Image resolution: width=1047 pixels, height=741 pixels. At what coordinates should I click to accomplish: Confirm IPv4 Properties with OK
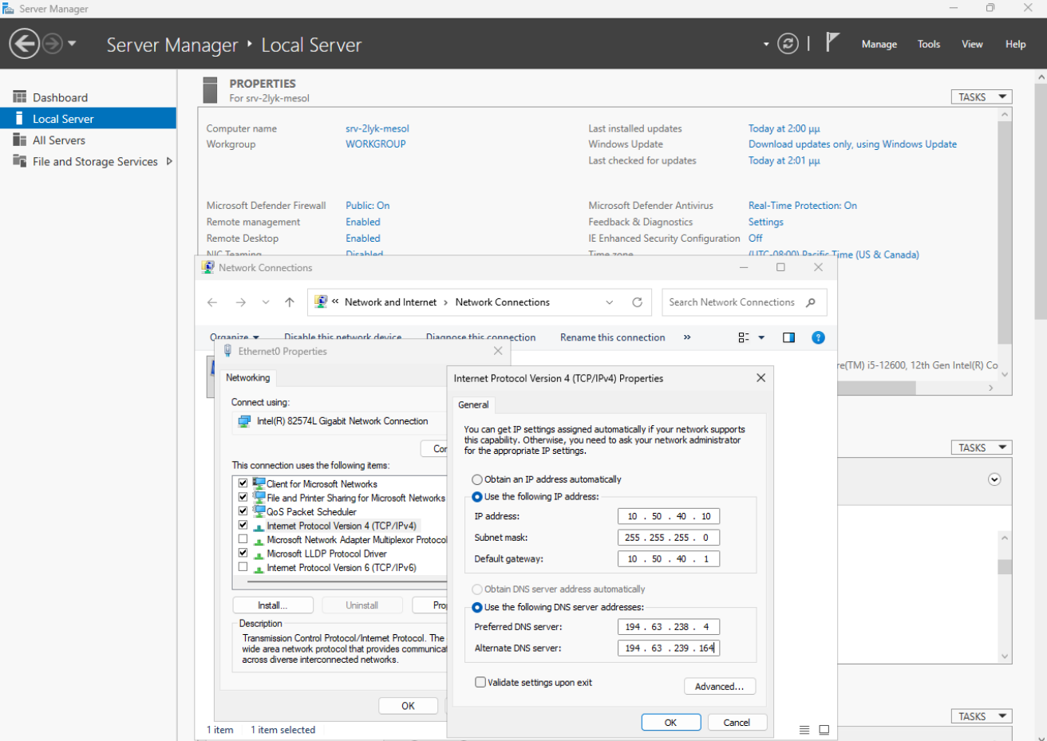pos(671,722)
